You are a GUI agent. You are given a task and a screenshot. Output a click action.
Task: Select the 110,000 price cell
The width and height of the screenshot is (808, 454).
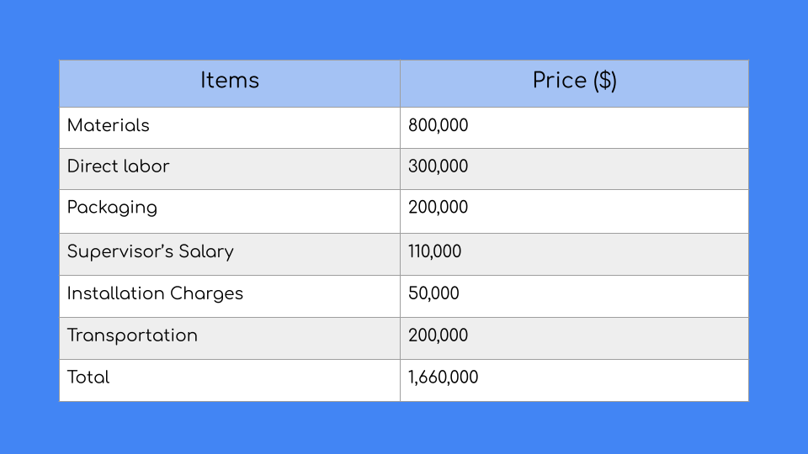click(434, 251)
